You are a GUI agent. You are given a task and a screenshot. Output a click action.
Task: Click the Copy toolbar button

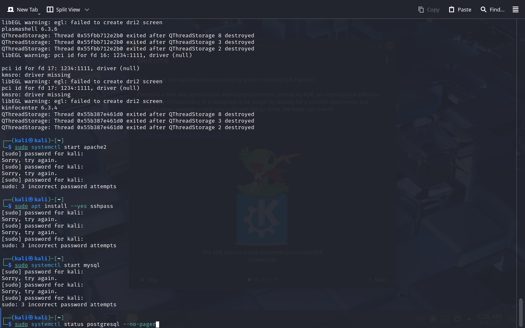pos(429,9)
